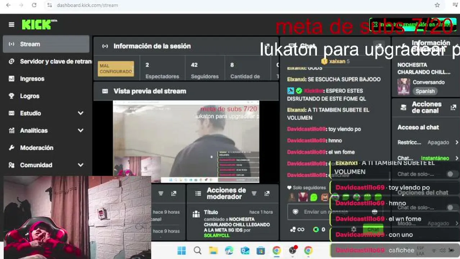
Task: Click the stream preview video thumbnail
Action: pyautogui.click(x=186, y=142)
